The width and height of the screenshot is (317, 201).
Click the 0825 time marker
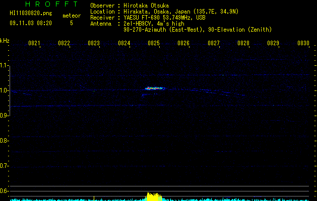154,43
